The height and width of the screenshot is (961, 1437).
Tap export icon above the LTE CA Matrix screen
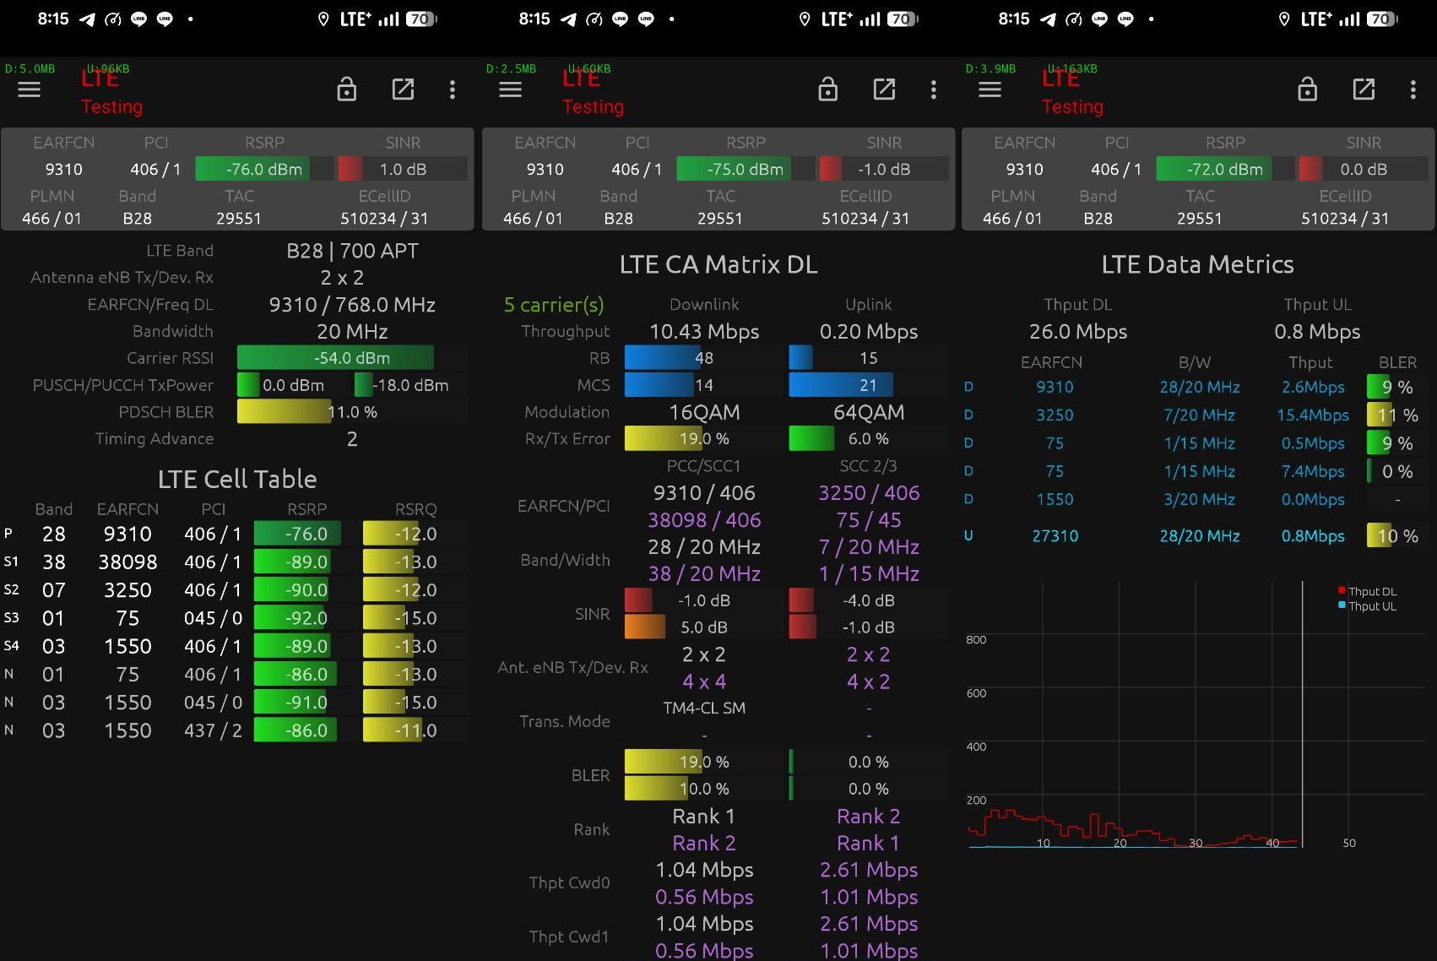pos(884,90)
